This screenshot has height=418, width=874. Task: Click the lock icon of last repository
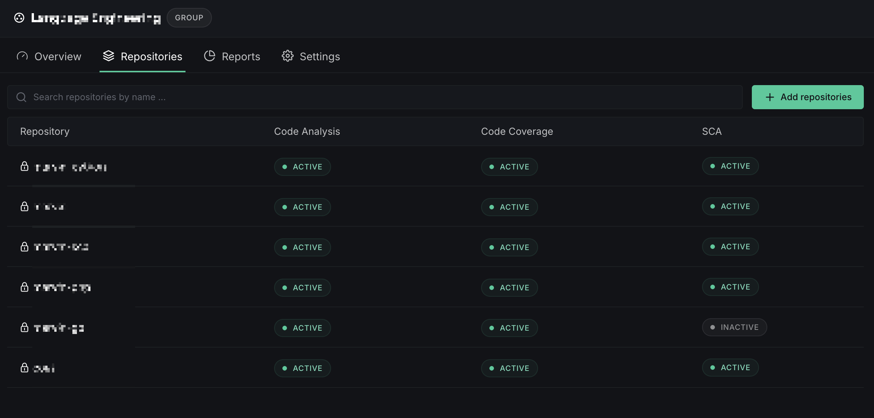(x=25, y=368)
